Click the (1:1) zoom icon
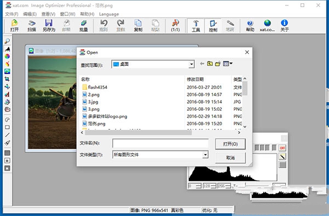 (175, 26)
